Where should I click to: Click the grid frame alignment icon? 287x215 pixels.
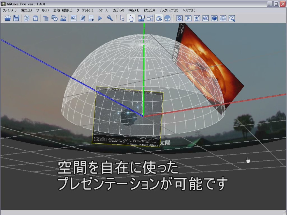(150, 18)
